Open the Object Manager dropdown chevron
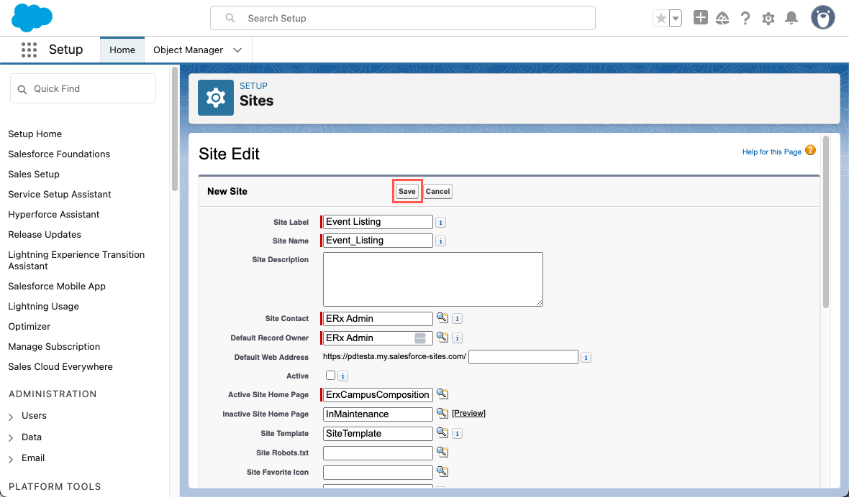This screenshot has width=849, height=497. [x=237, y=50]
